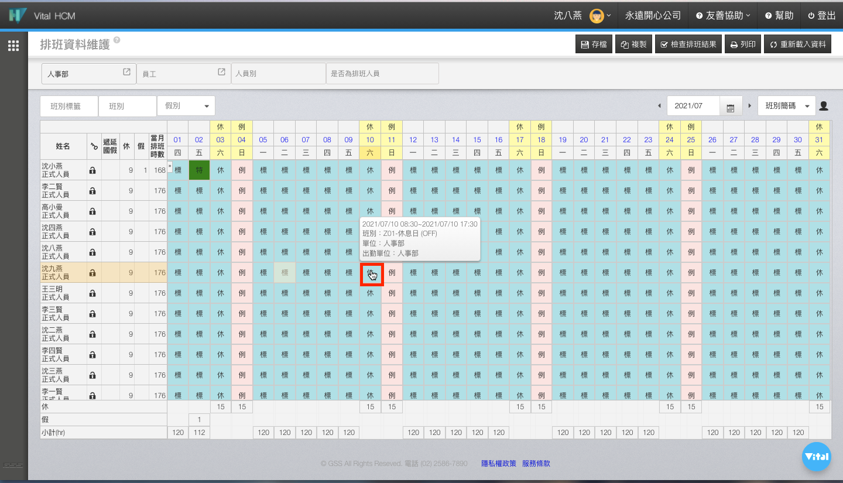Click the Vital HCM logo
843x483 pixels.
[18, 16]
